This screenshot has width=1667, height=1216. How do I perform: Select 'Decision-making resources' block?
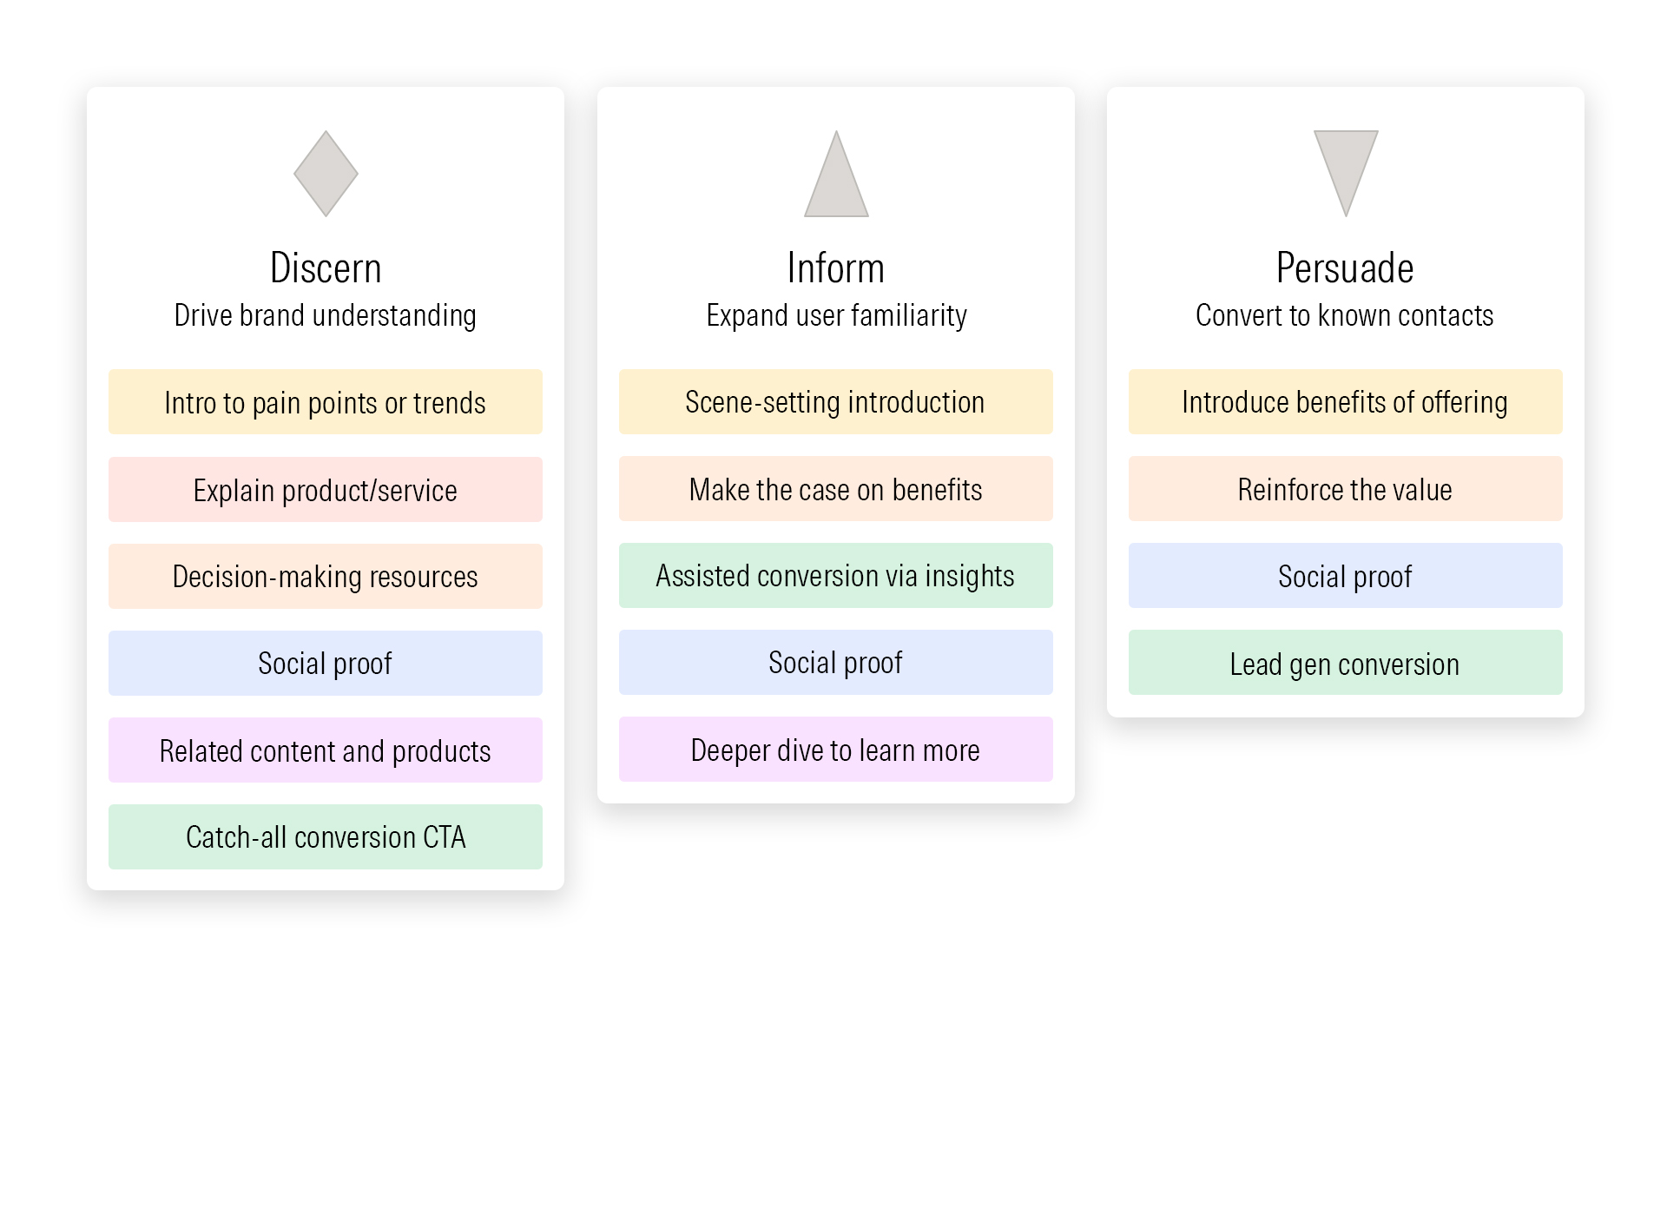pos(326,577)
